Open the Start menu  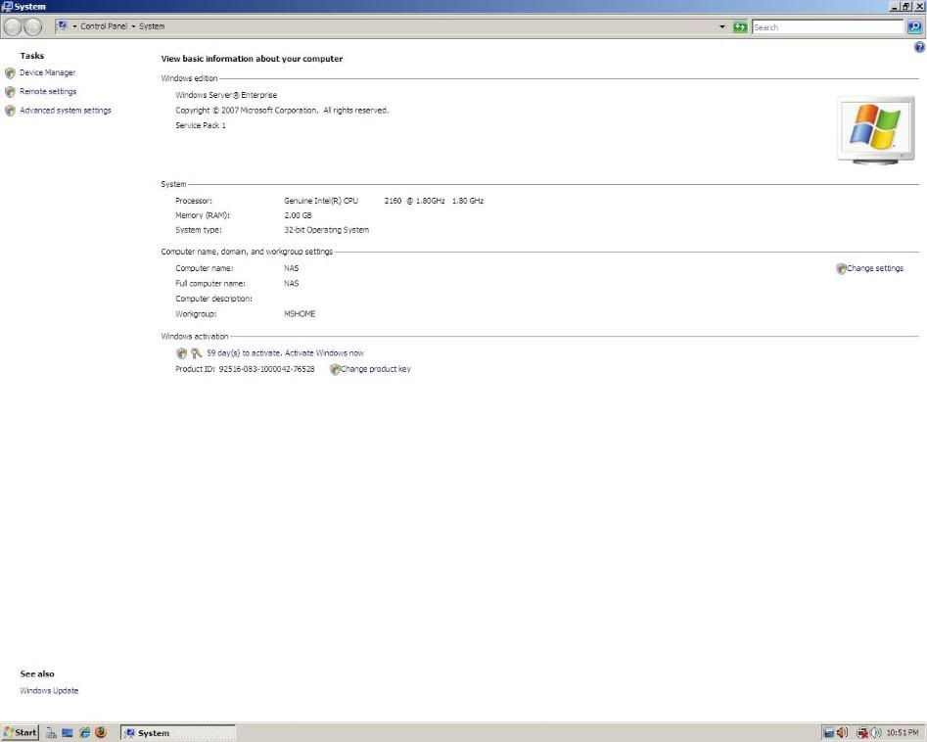(x=21, y=732)
